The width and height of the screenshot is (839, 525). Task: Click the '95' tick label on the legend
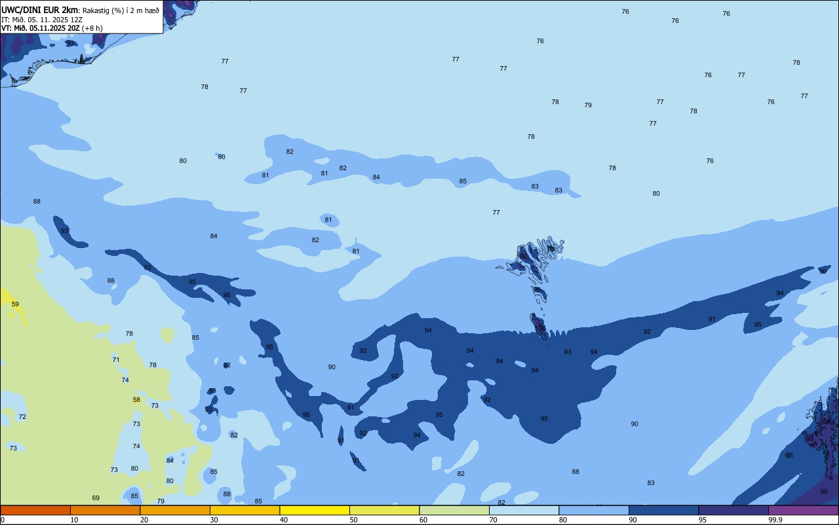(x=702, y=520)
